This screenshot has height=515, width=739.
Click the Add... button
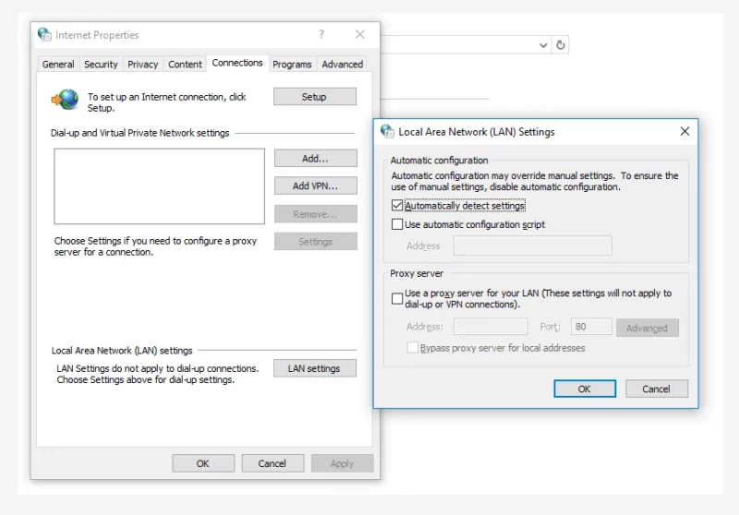coord(315,158)
